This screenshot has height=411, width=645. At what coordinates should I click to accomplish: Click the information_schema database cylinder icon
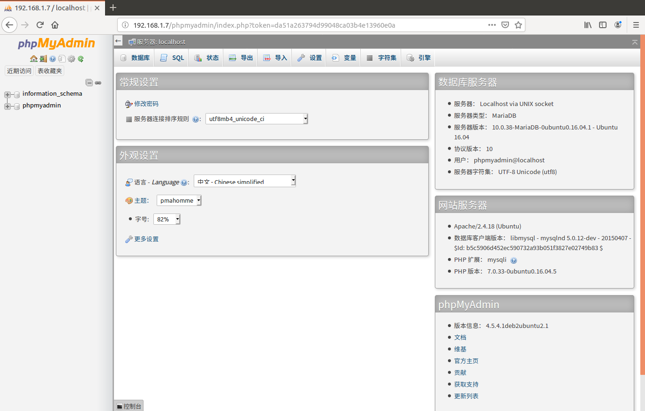[x=17, y=94]
